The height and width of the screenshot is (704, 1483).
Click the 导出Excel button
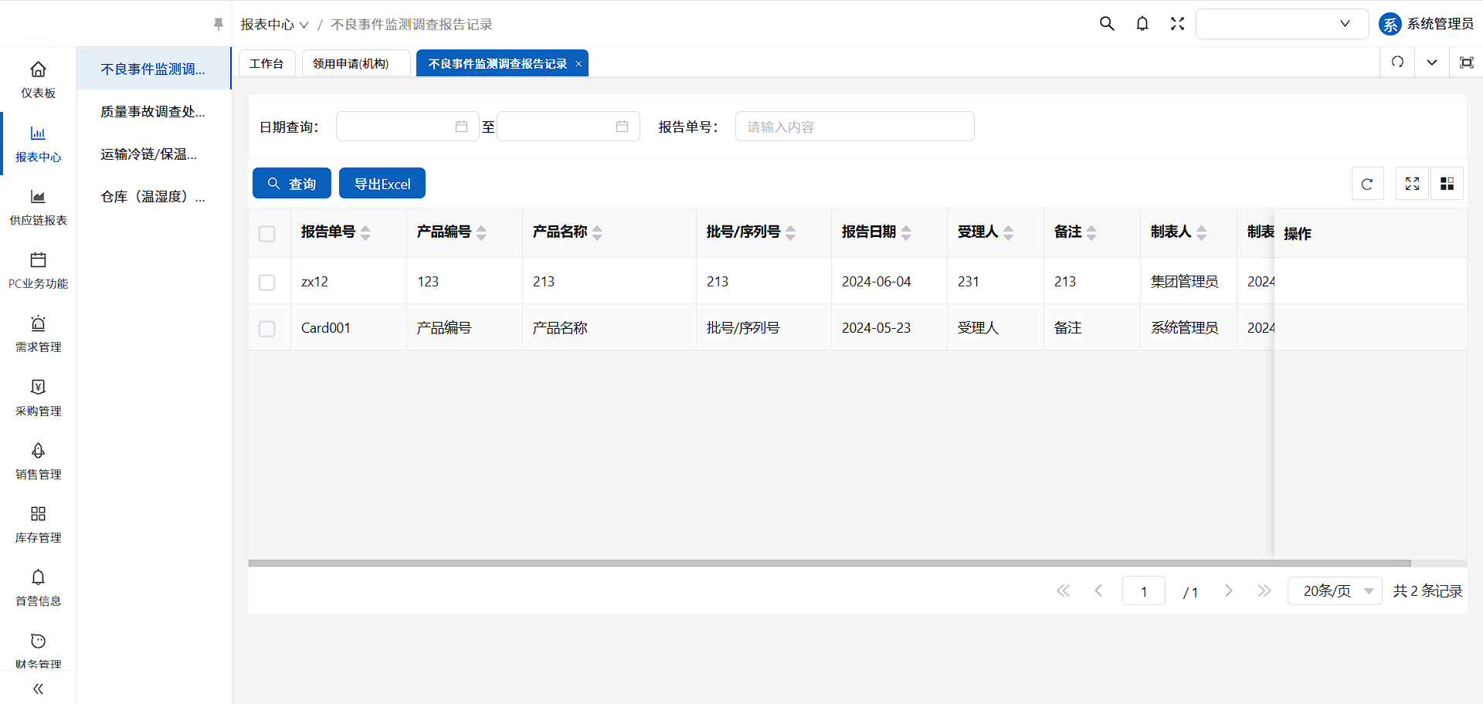(x=382, y=184)
